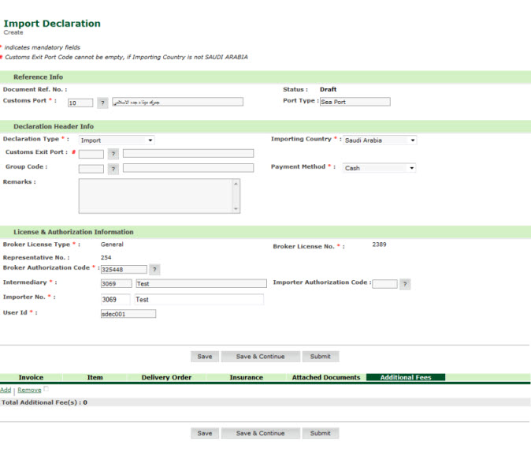Expand the Declaration Type dropdown
The image size is (531, 456).
[117, 140]
